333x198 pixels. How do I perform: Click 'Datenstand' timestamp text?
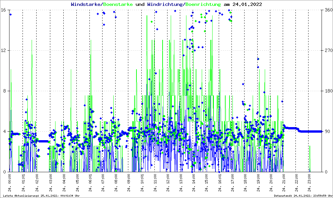click(303, 196)
